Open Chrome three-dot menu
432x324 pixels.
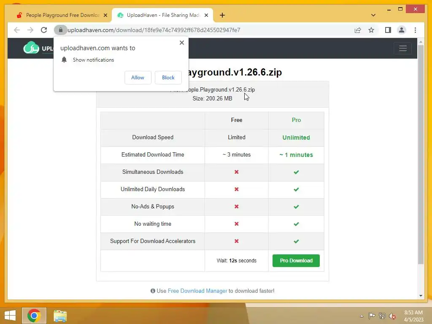pyautogui.click(x=415, y=30)
